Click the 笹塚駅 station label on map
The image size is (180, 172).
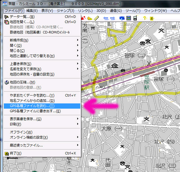click(147, 82)
